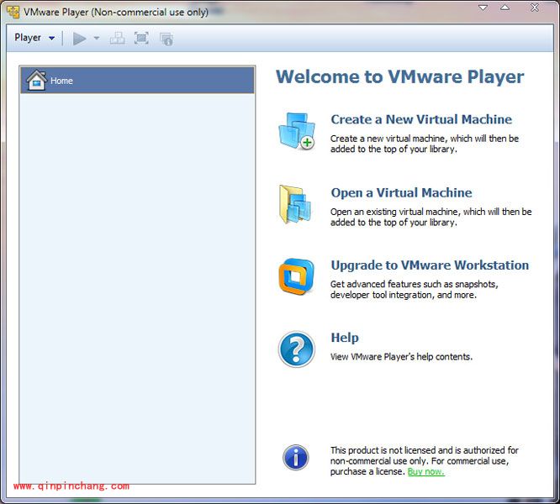Open the Player menu dropdown
Screen dimensions: 560x504
click(34, 38)
